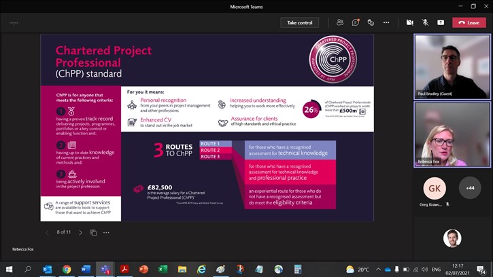
Task: Open the clock showing 12:17 02/07/2021
Action: click(458, 270)
